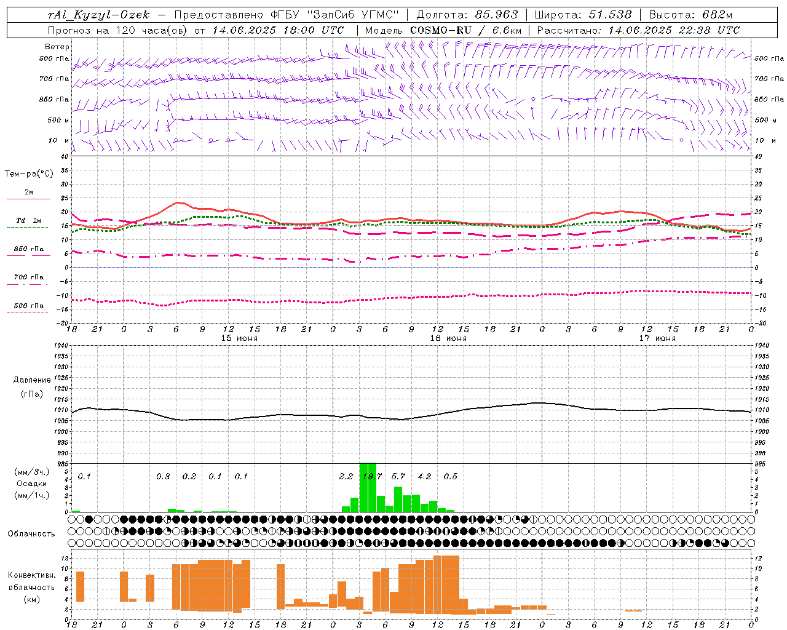The image size is (787, 630).
Task: Click the (мм/3ч.) precipitation unit label
Action: coord(32,472)
